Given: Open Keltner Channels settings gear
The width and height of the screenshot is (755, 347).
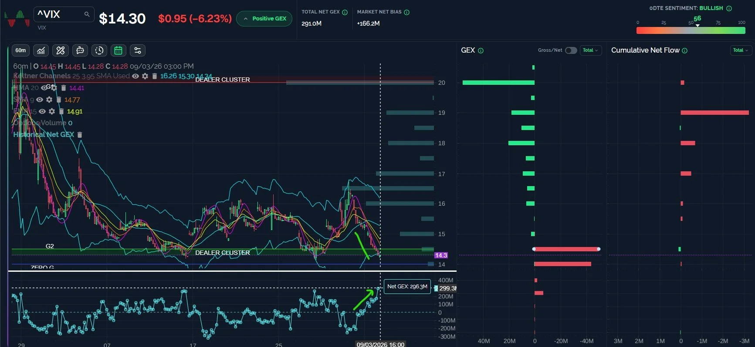Looking at the screenshot, I should [145, 76].
